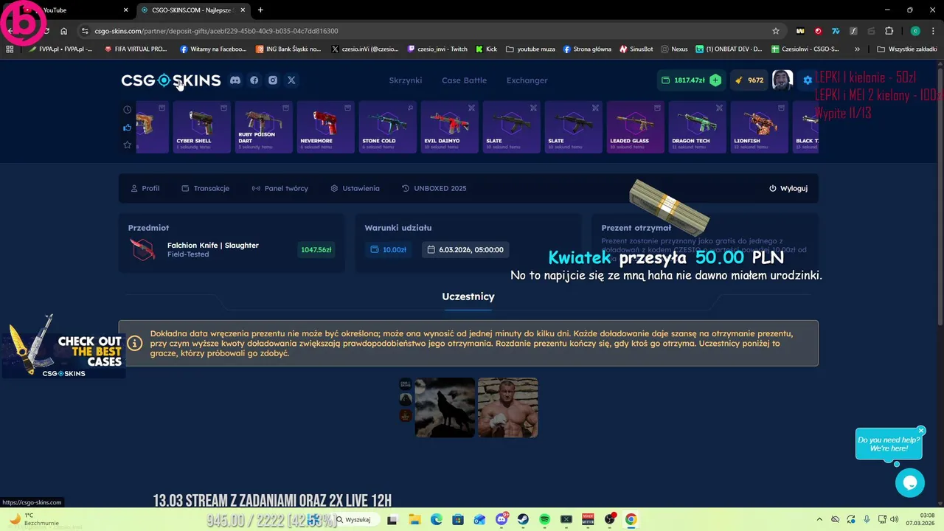Open the Ruby Poison Dart drop card
Viewport: 944px width, 531px height.
coord(263,128)
